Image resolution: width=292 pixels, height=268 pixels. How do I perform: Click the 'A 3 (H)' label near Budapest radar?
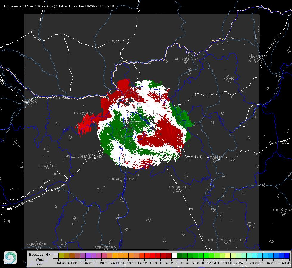pos(208,95)
